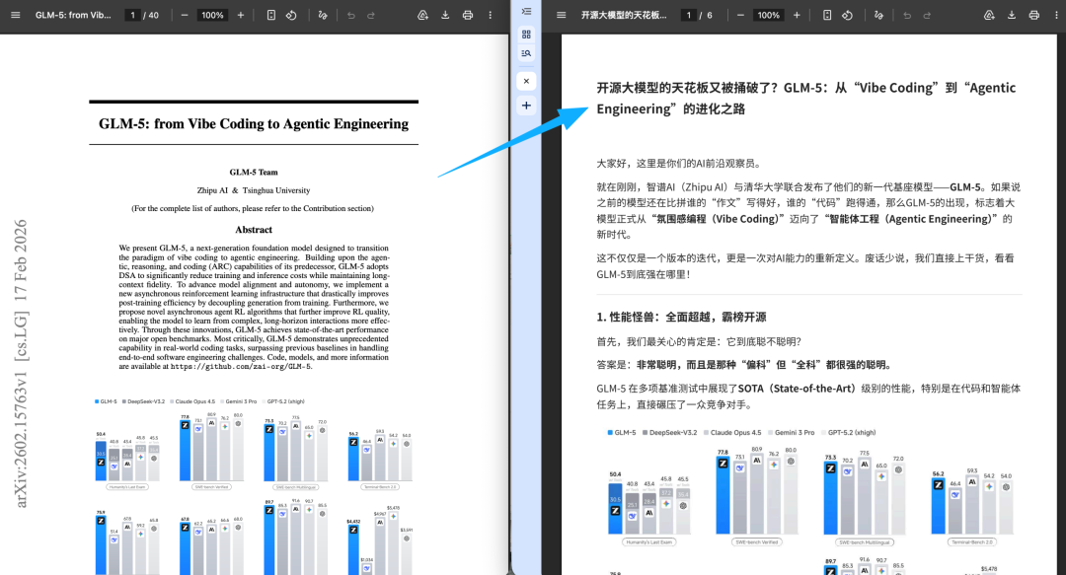1066x575 pixels.
Task: Download the GLM-5 arXiv PDF
Action: coord(444,15)
